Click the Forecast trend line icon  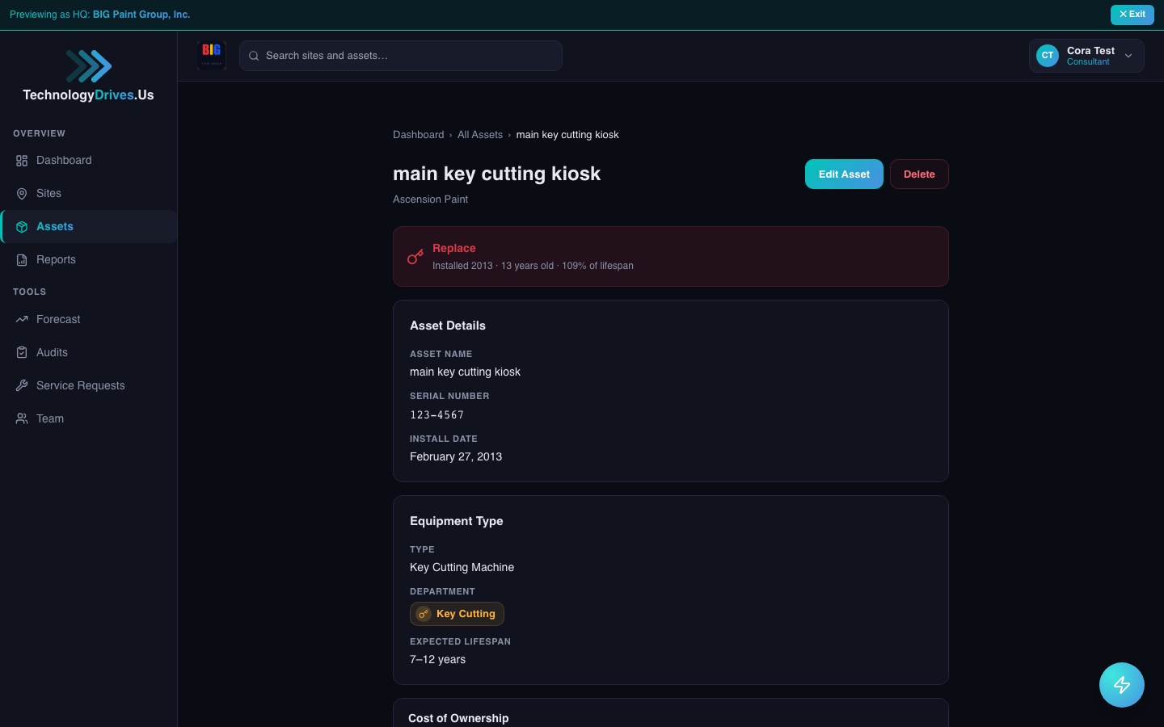(x=22, y=320)
